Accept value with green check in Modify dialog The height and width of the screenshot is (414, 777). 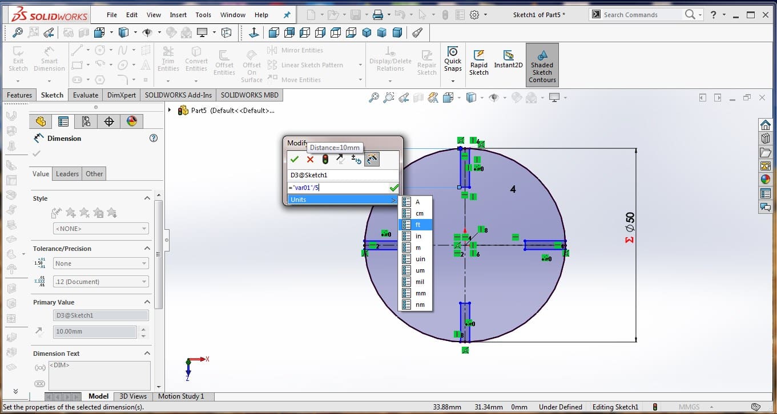295,159
